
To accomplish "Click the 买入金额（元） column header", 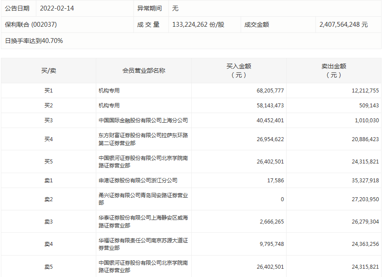I will pyautogui.click(x=238, y=71).
